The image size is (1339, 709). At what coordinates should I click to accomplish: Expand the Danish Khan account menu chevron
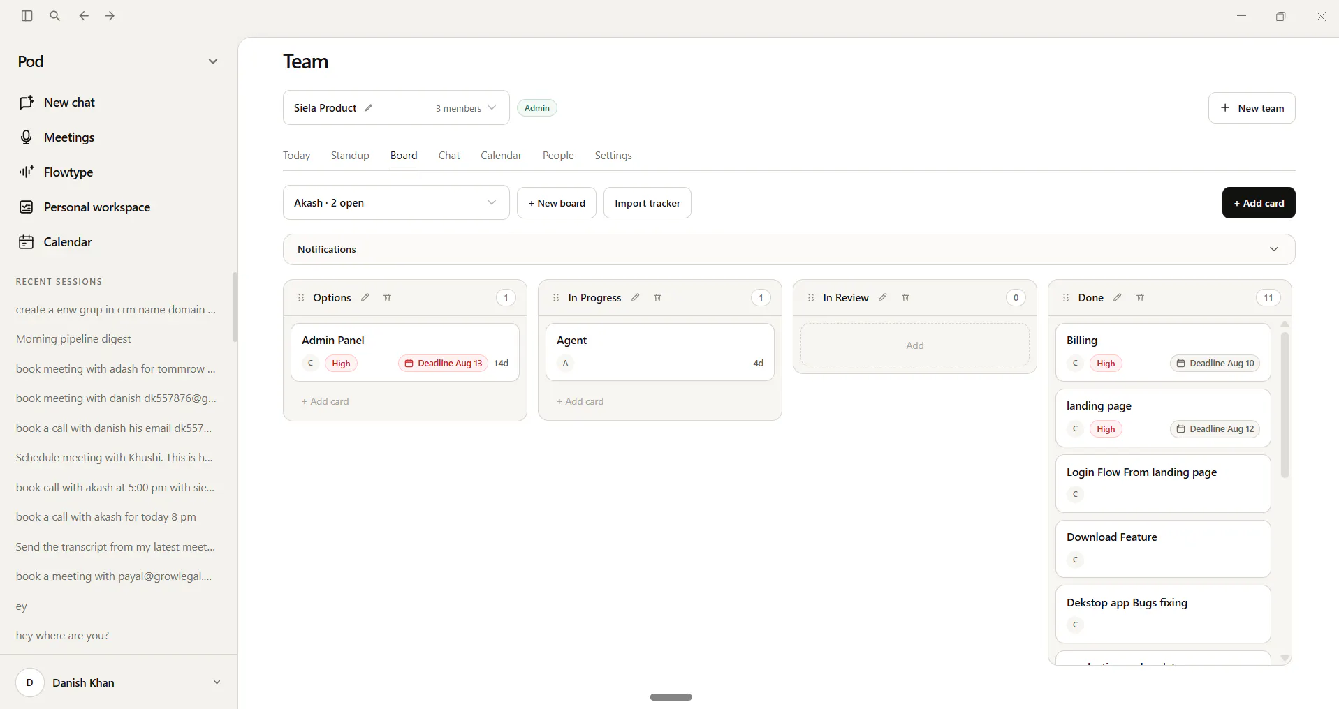point(217,682)
